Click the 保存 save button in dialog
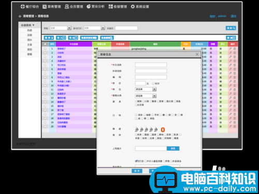 click(x=137, y=171)
